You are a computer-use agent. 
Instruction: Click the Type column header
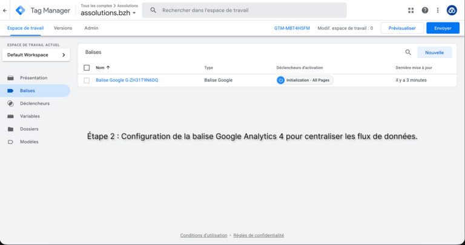(x=208, y=68)
